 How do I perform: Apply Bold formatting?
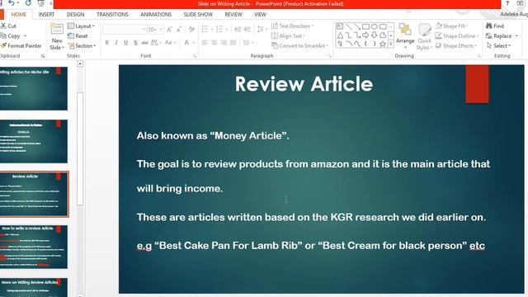[107, 42]
